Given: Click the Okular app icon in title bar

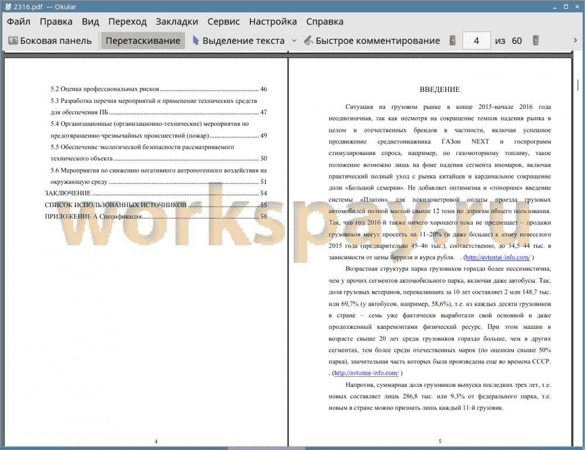Looking at the screenshot, I should point(8,6).
